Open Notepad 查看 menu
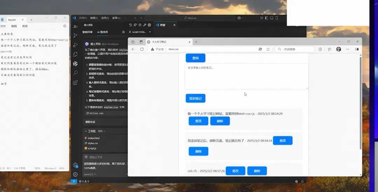The width and height of the screenshot is (378, 192). tap(25, 26)
